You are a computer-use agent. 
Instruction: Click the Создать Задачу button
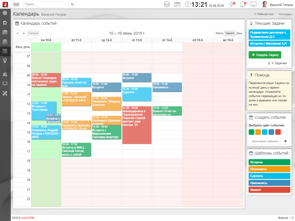[265, 55]
